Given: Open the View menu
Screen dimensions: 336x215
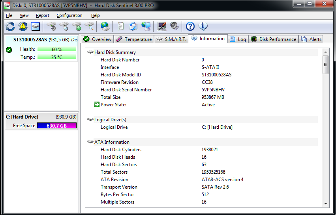Looking at the screenshot, I should click(24, 15).
